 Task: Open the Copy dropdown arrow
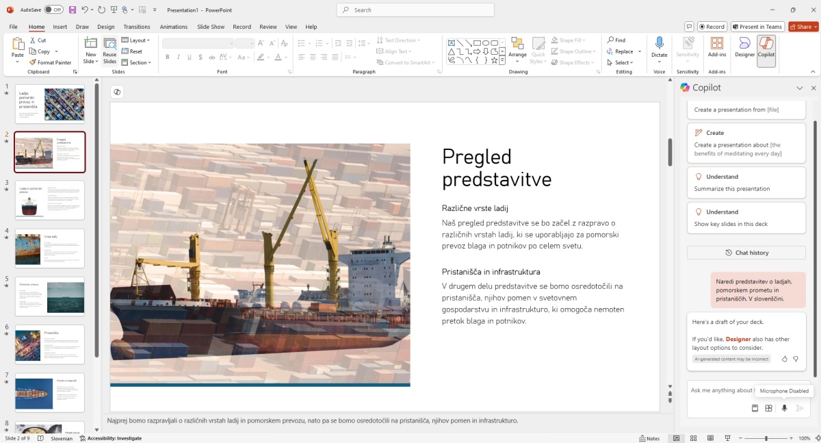pos(56,51)
